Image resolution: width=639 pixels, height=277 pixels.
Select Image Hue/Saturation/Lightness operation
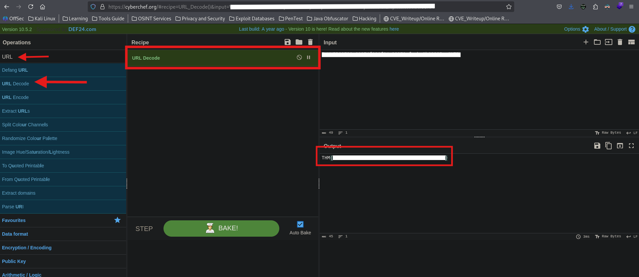[63, 152]
